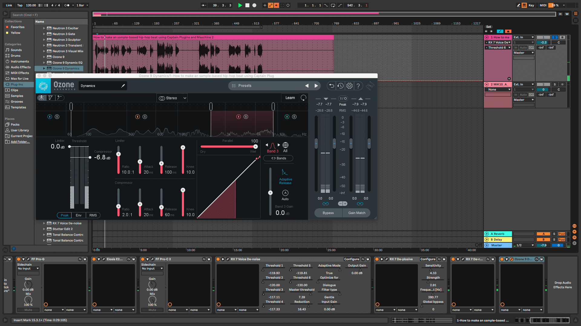Open the 1 Bar quantization dropdown
This screenshot has width=581, height=326.
tap(82, 5)
